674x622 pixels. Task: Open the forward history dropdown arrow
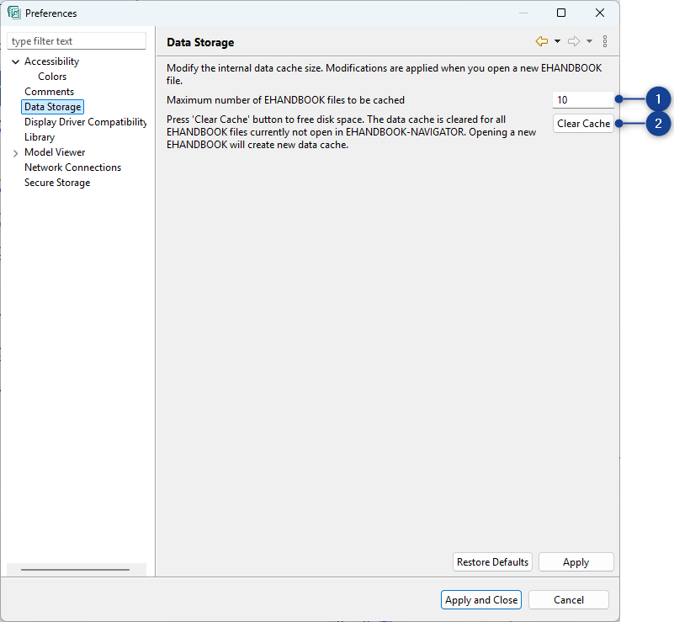pyautogui.click(x=589, y=41)
